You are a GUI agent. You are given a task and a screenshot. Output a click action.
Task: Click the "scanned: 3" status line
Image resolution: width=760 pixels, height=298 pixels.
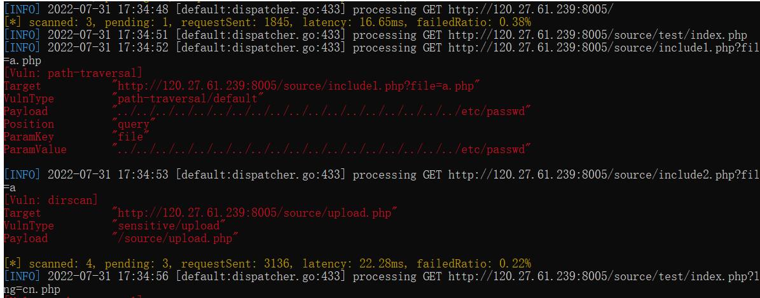point(267,22)
